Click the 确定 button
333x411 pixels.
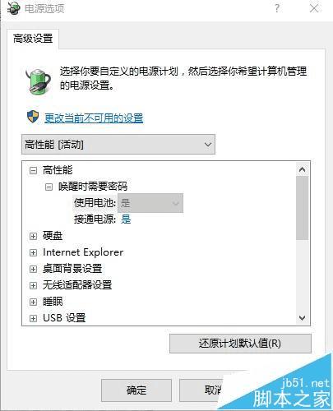(136, 390)
